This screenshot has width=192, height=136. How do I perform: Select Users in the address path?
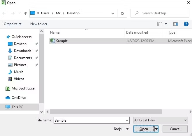[x=45, y=13]
